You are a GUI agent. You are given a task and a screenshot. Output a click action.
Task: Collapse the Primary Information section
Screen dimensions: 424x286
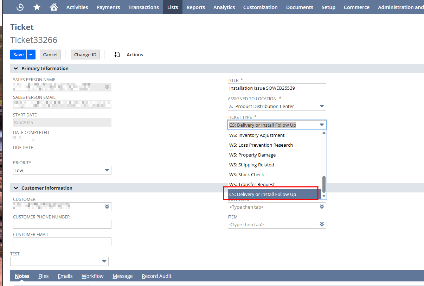[15, 68]
